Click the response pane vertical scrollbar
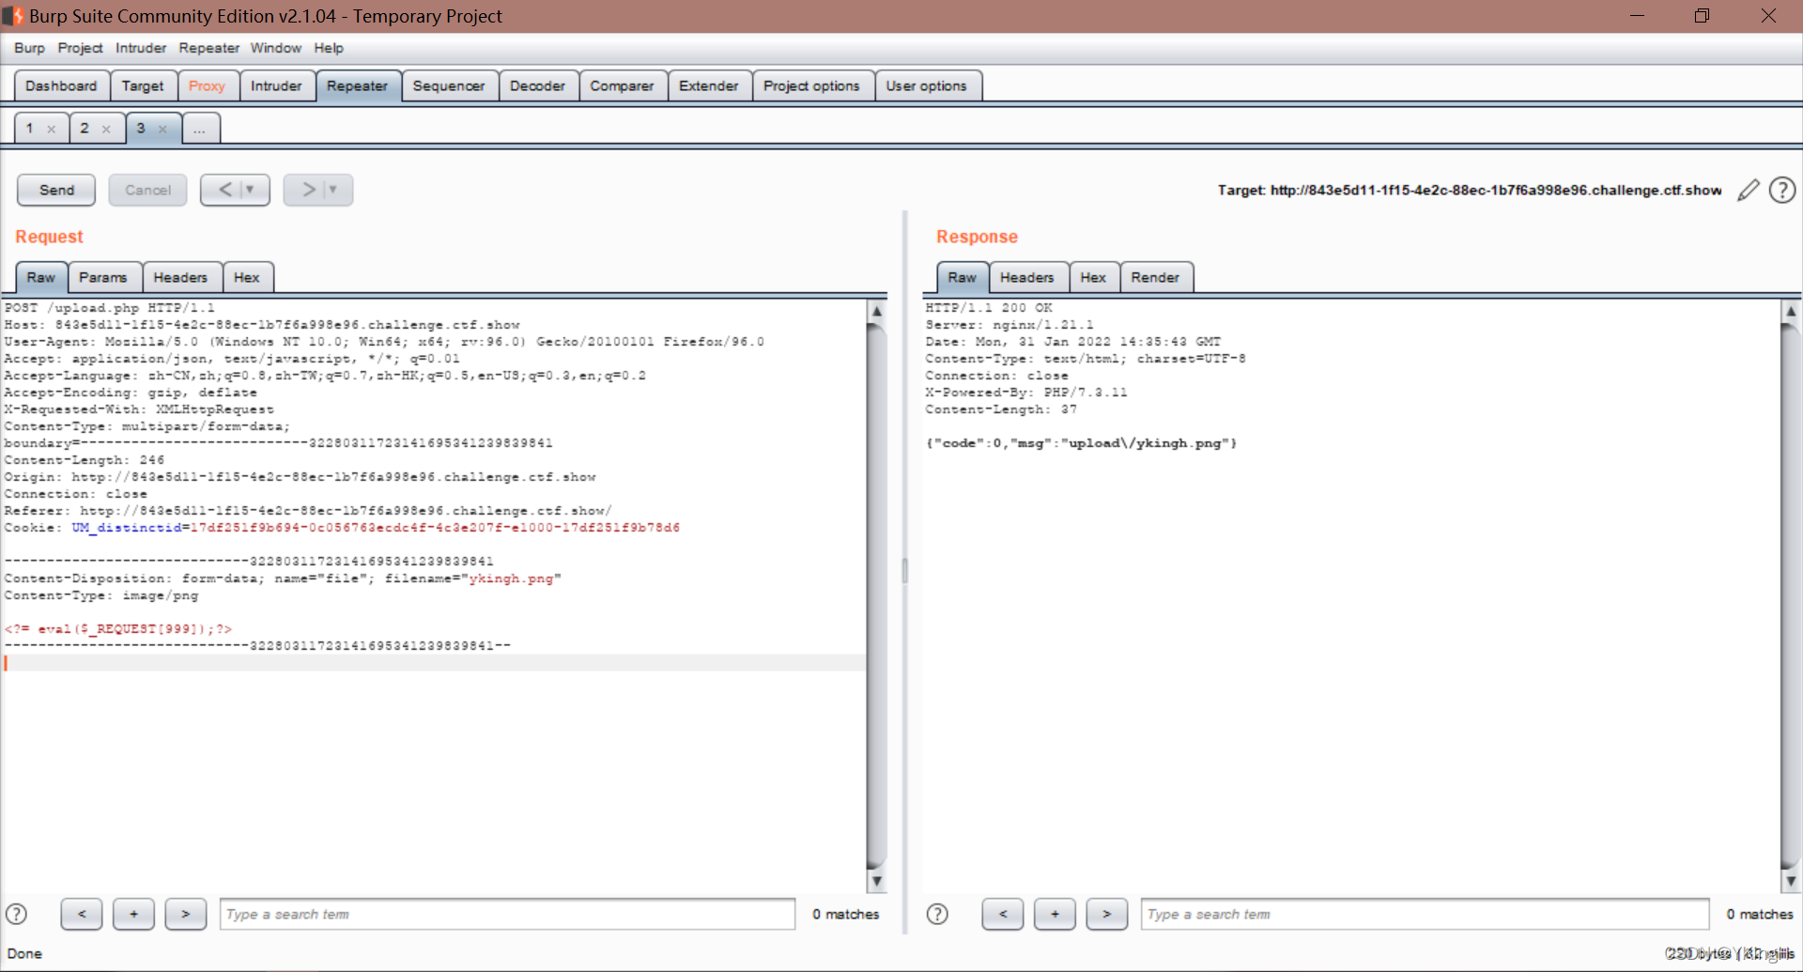Image resolution: width=1803 pixels, height=972 pixels. click(x=1791, y=595)
